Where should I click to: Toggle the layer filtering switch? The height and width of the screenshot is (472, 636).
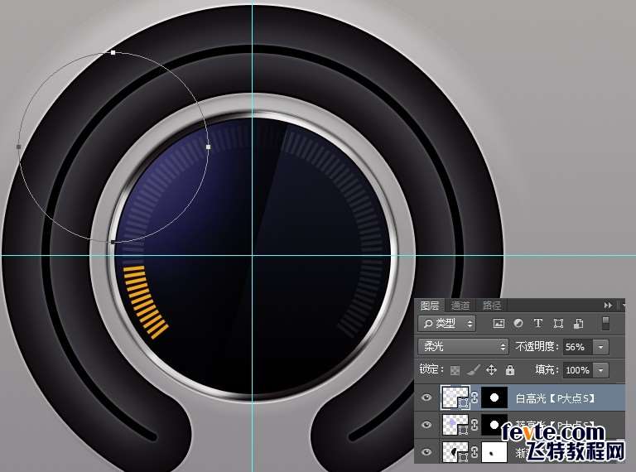click(x=605, y=323)
